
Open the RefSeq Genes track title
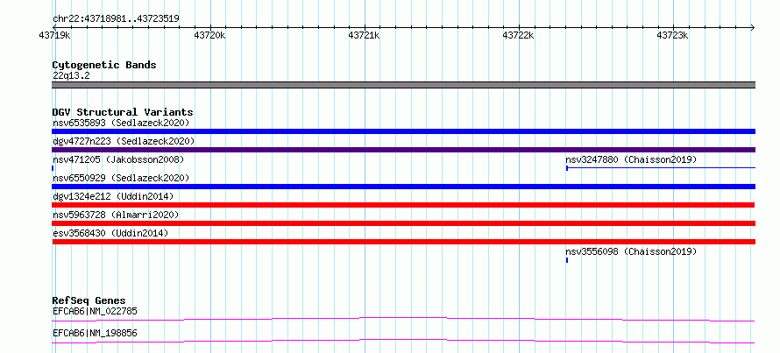tap(89, 300)
